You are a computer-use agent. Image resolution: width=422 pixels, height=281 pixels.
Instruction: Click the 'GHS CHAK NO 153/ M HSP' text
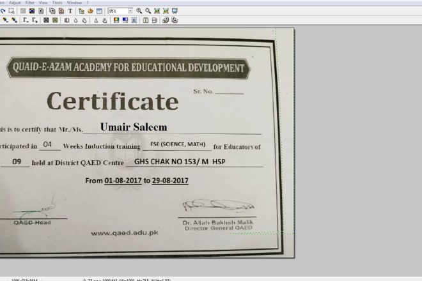coord(180,162)
